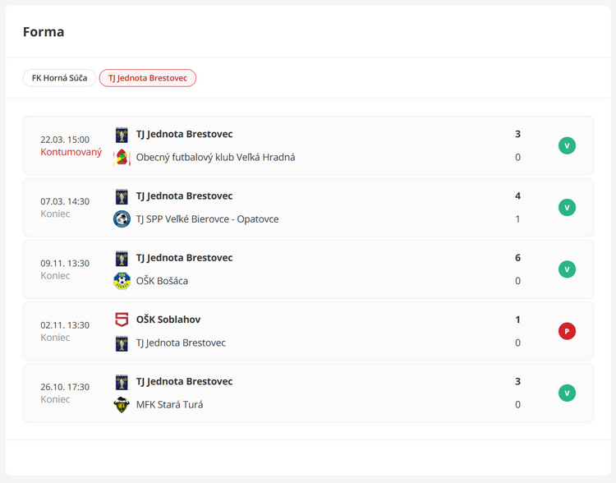Click the green V badge for 07.03. match

pos(567,207)
